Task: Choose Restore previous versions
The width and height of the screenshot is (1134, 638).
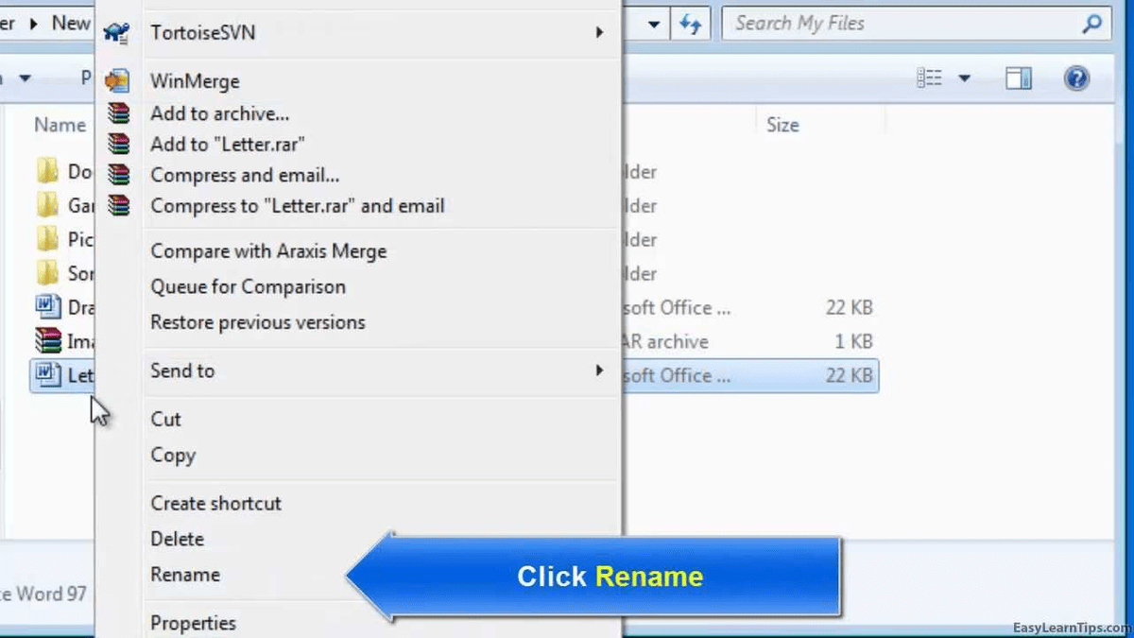Action: tap(257, 322)
